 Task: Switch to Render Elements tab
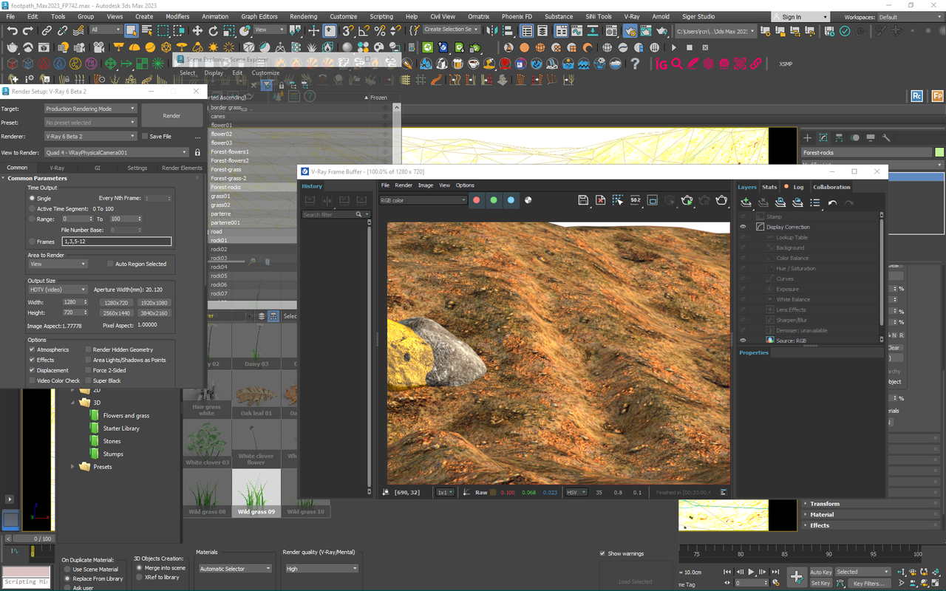coord(182,168)
